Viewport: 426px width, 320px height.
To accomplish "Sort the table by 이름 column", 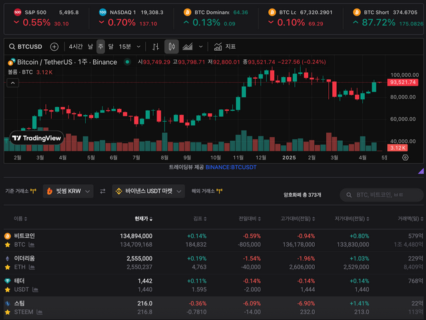I will (21, 219).
